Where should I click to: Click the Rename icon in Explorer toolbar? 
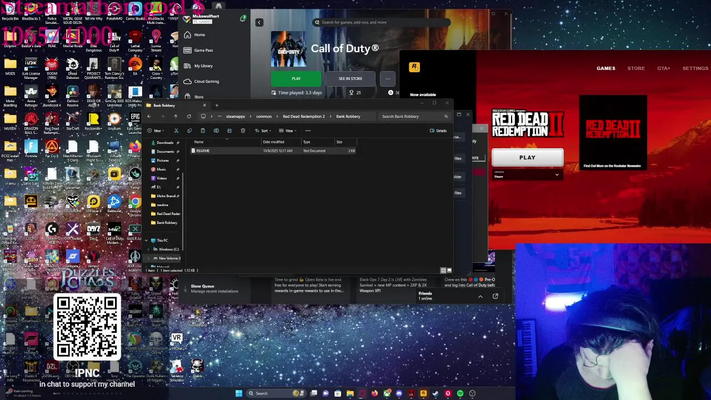click(x=216, y=131)
